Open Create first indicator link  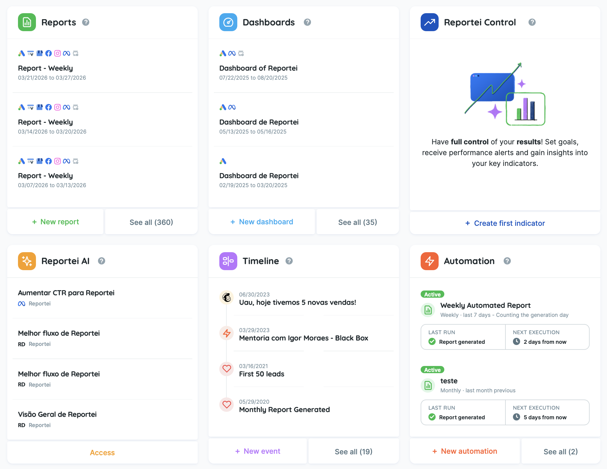(x=505, y=223)
